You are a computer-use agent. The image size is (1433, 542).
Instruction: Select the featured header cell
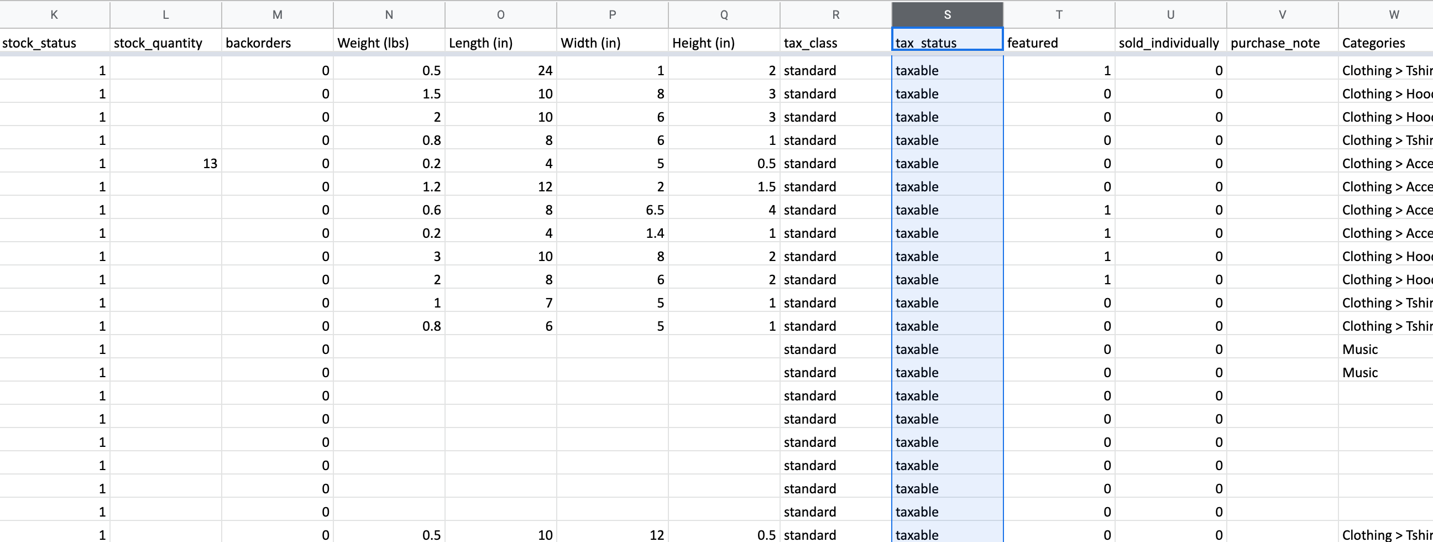point(1059,43)
